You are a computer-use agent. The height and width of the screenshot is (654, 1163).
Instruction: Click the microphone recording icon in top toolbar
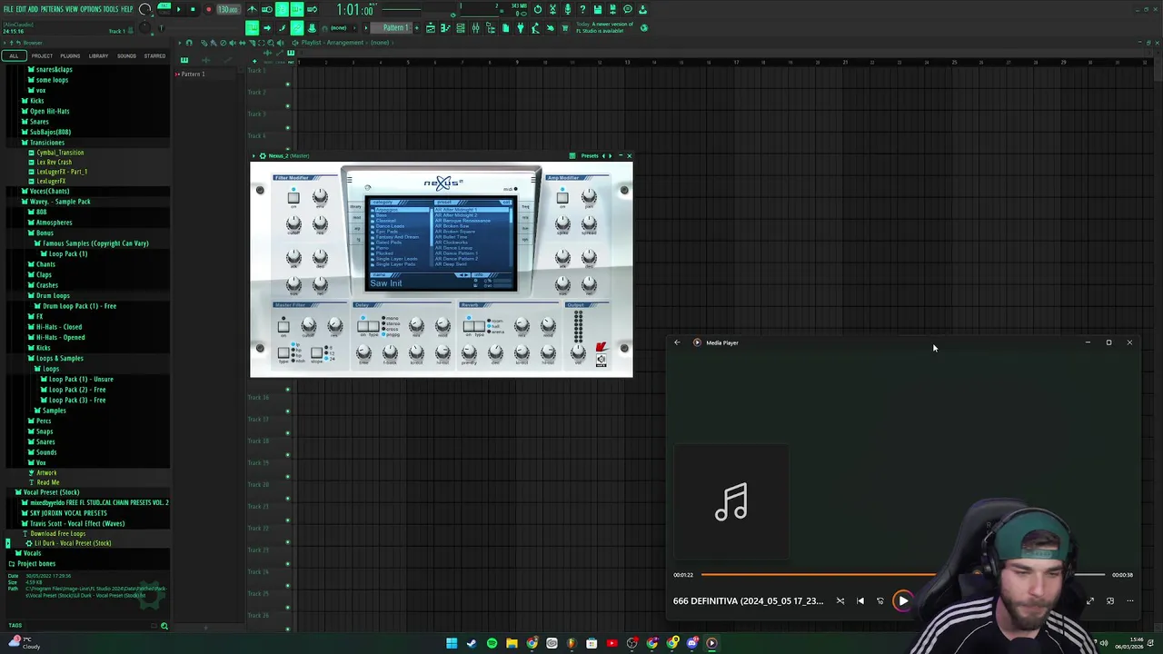(x=568, y=9)
